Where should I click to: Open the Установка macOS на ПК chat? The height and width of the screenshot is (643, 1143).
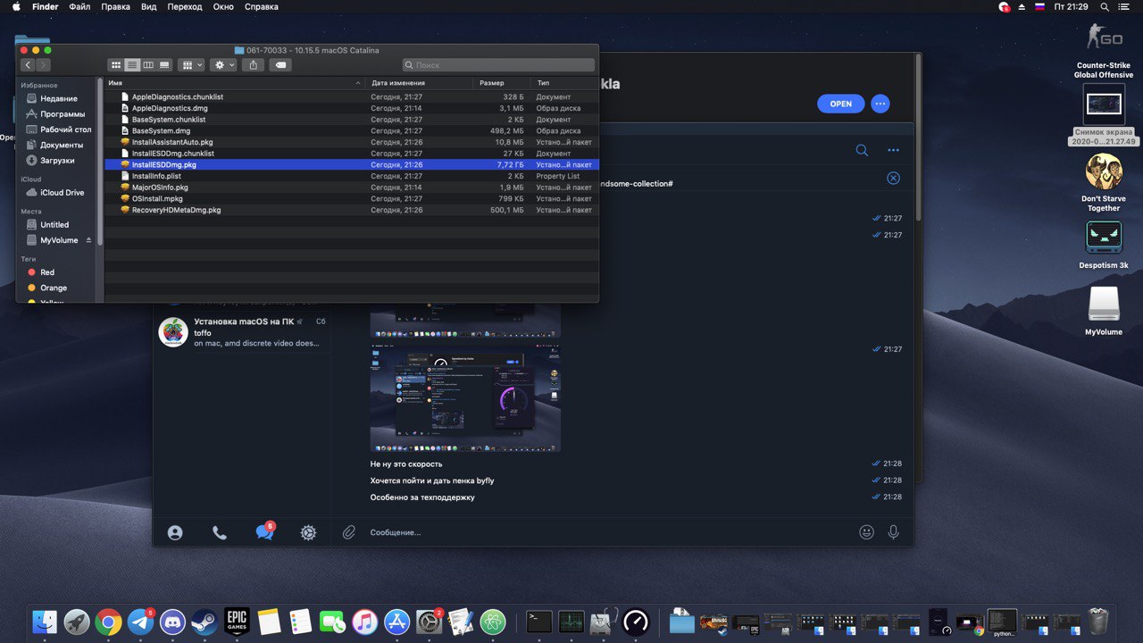pyautogui.click(x=242, y=332)
